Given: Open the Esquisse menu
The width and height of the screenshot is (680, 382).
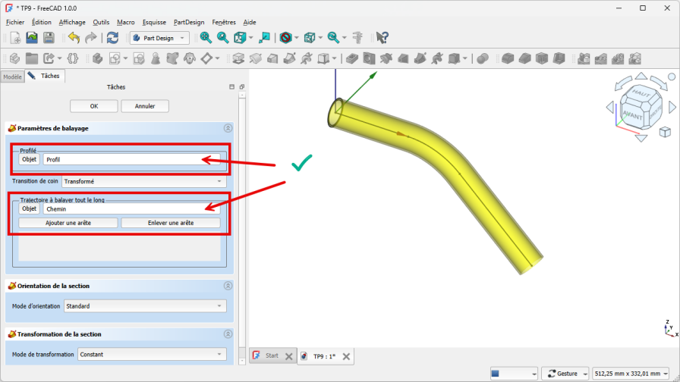Looking at the screenshot, I should coord(154,23).
